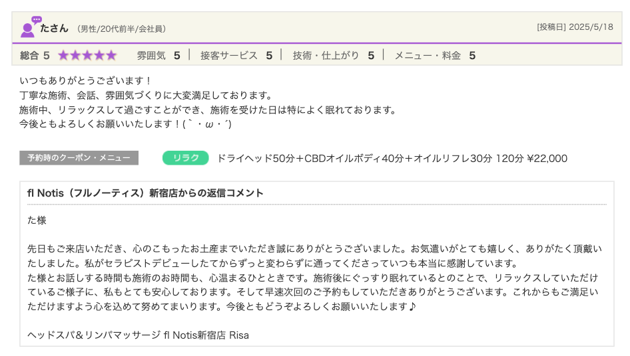The width and height of the screenshot is (630, 356).
Task: Click the reviewer name たさん
Action: tap(54, 29)
